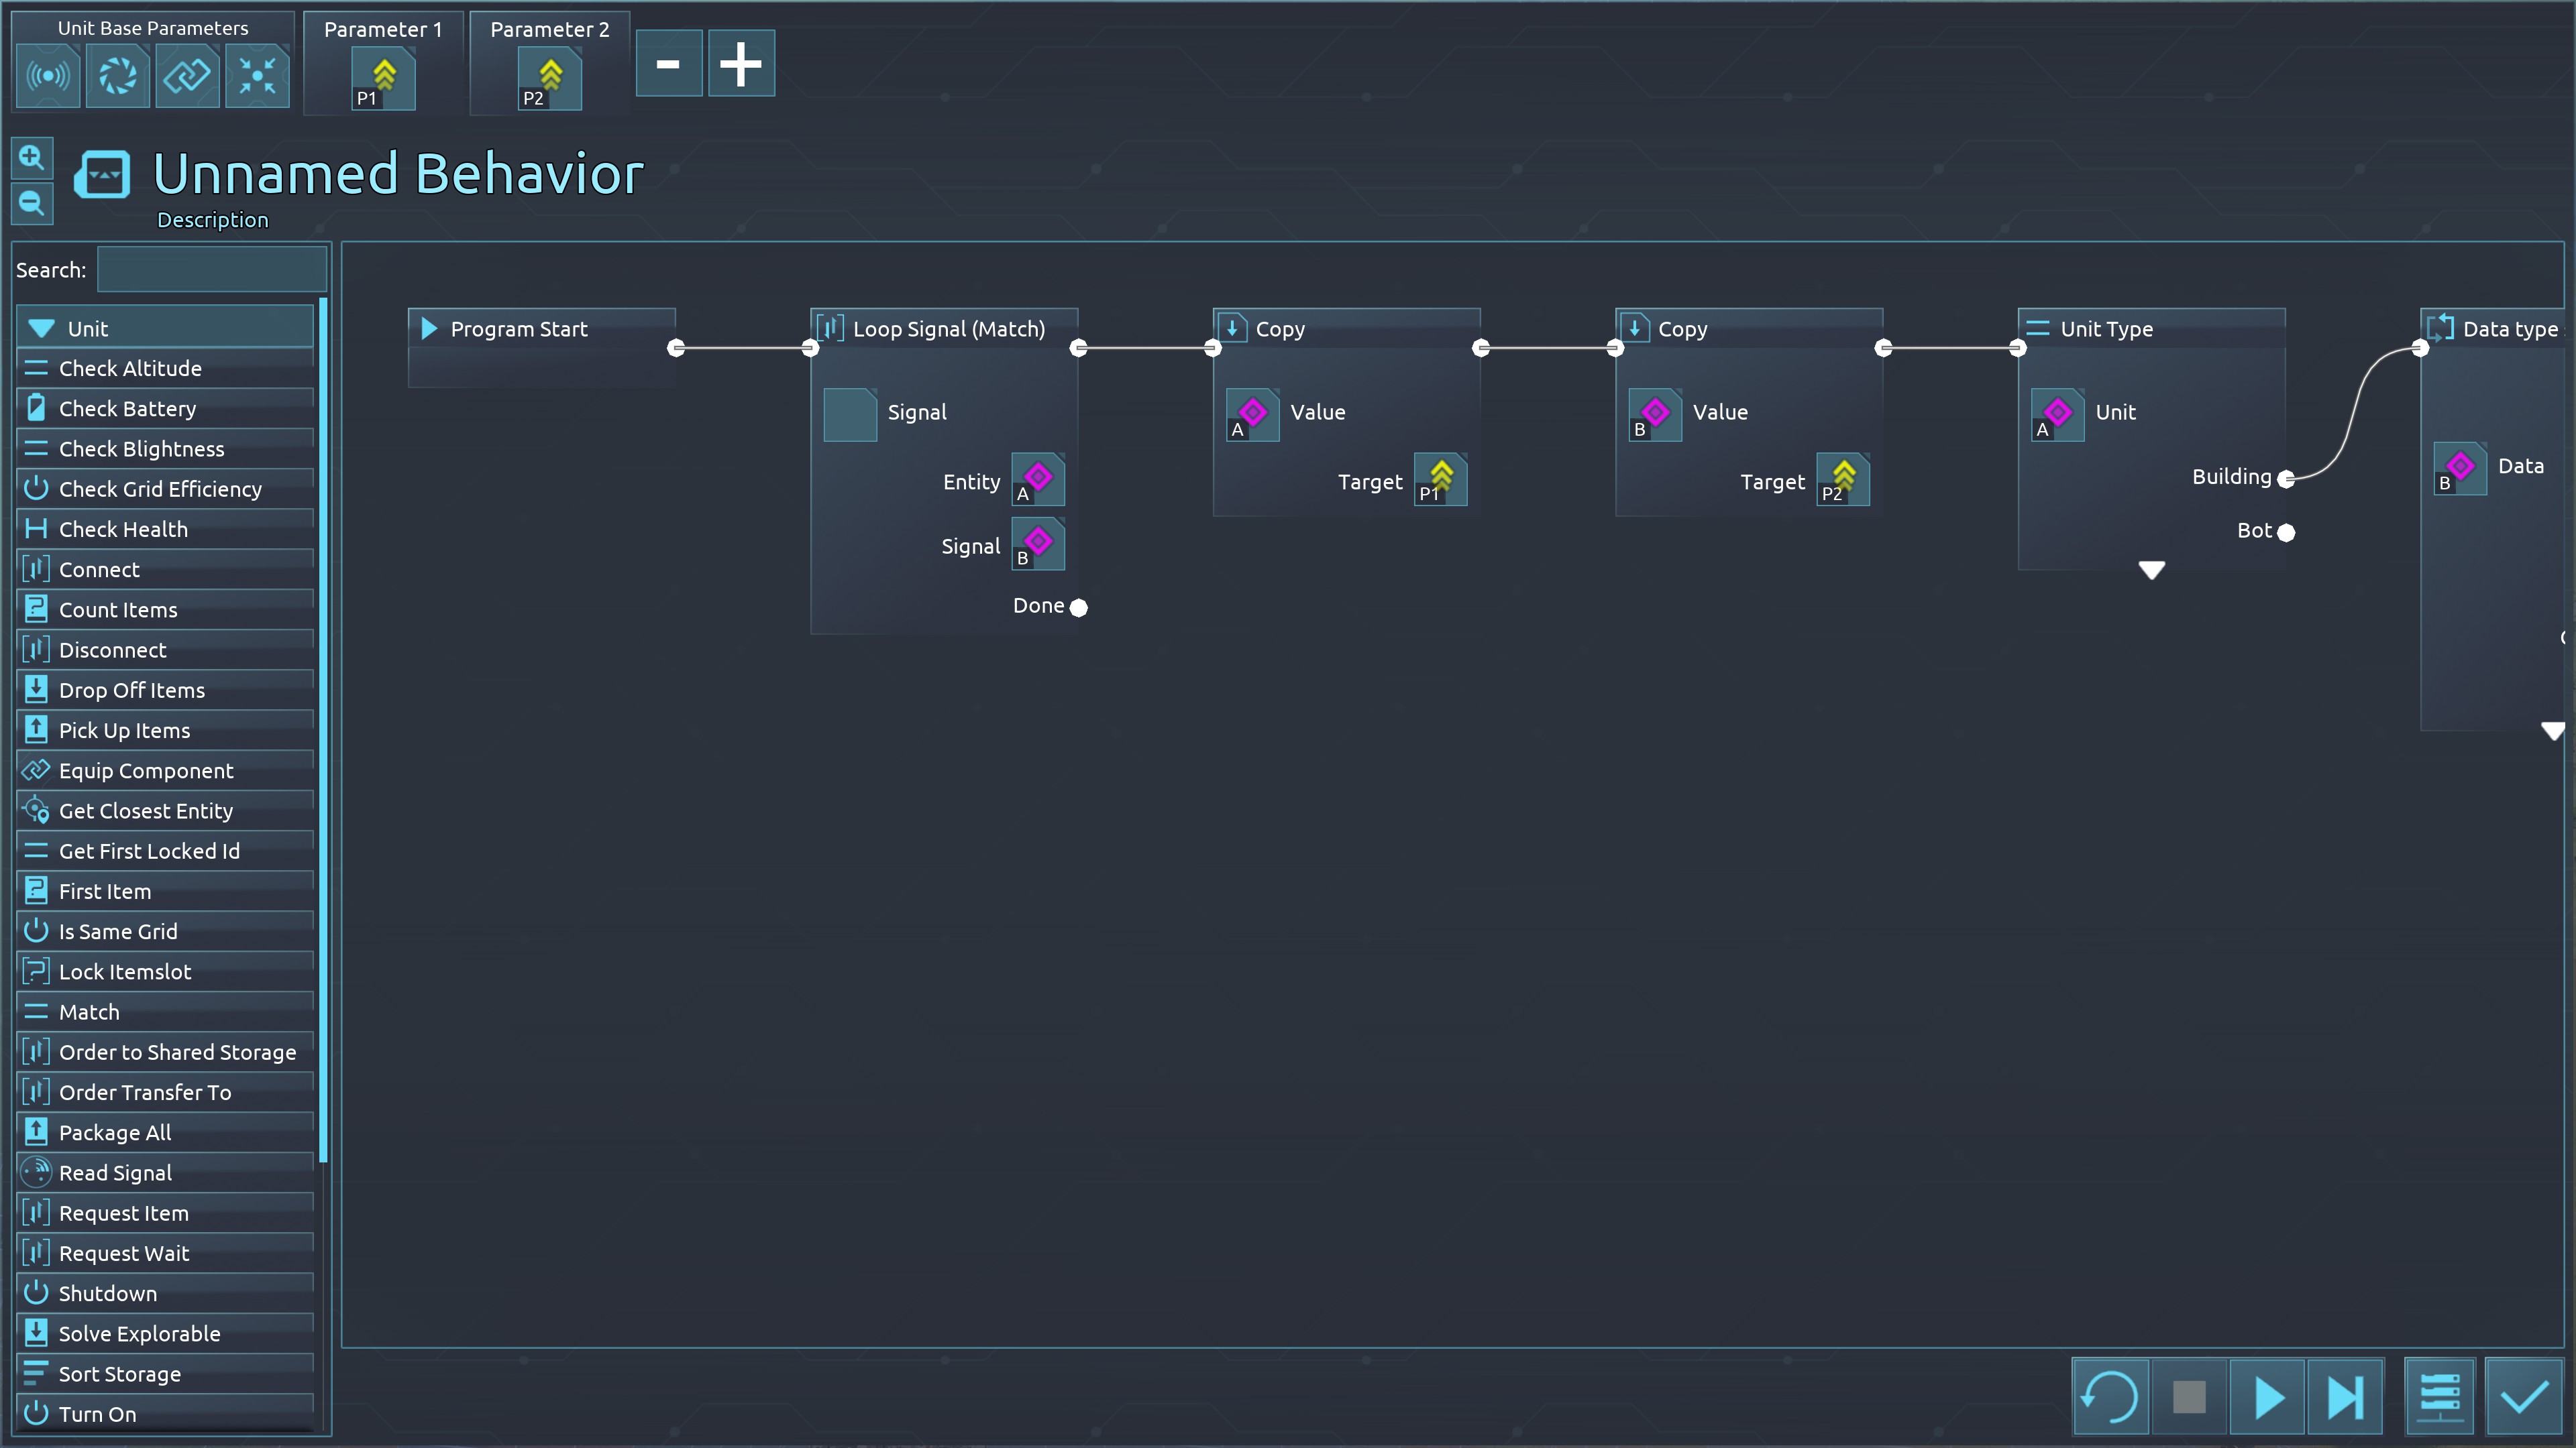The image size is (2576, 1448).
Task: Open the behavior list icon near checkmark
Action: [2439, 1396]
